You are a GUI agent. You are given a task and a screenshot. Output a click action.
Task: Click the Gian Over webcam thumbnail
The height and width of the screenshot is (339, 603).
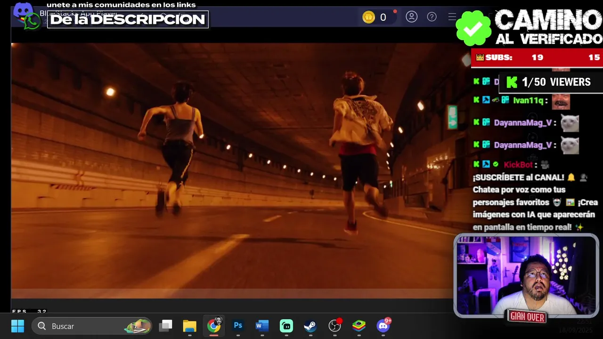pyautogui.click(x=526, y=276)
